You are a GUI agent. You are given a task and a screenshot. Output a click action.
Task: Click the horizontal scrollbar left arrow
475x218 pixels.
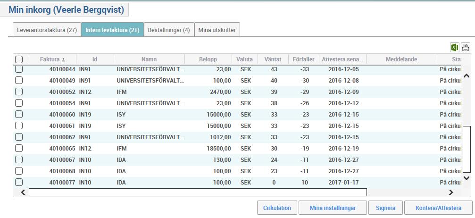(x=23, y=192)
